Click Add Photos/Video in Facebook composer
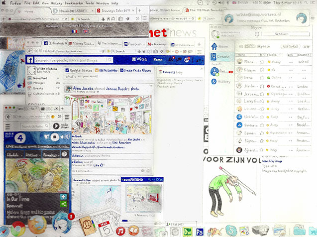This screenshot has width=317, height=237. [106, 70]
